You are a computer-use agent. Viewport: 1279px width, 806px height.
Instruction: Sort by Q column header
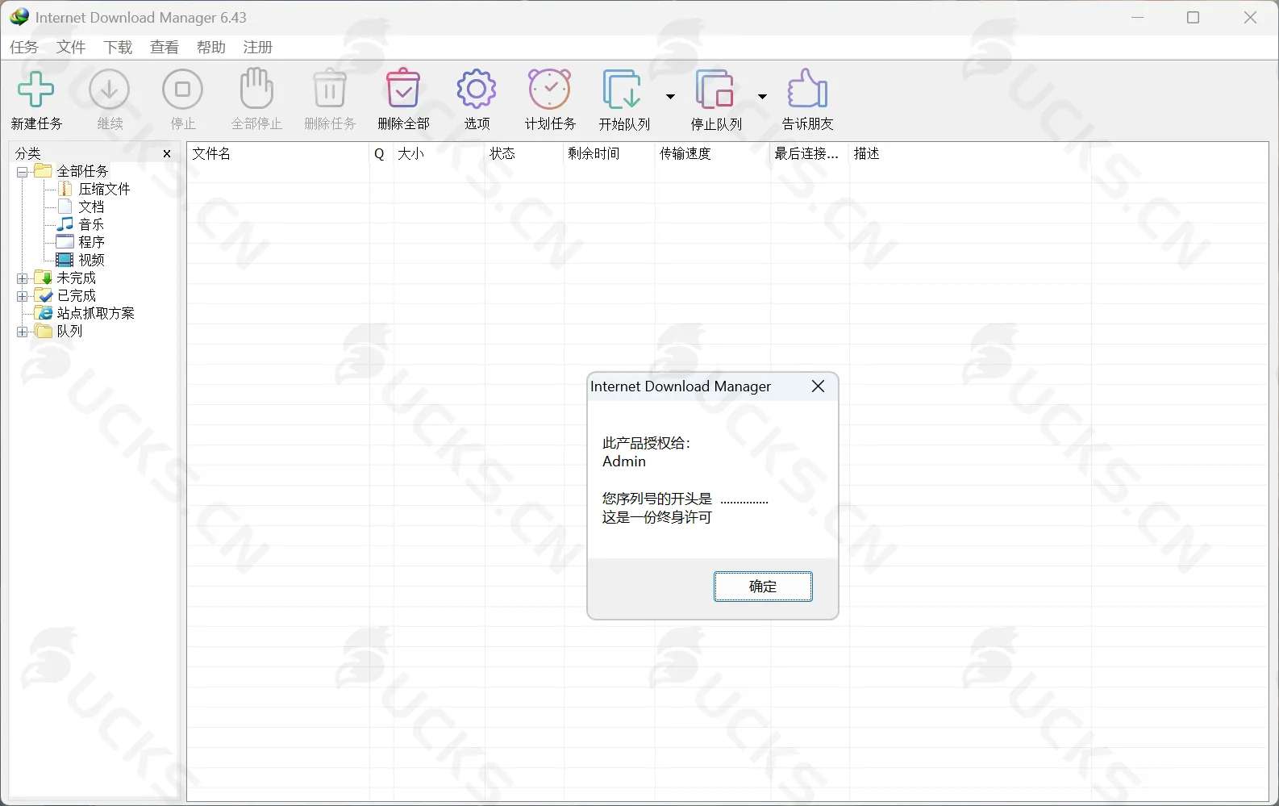click(381, 153)
